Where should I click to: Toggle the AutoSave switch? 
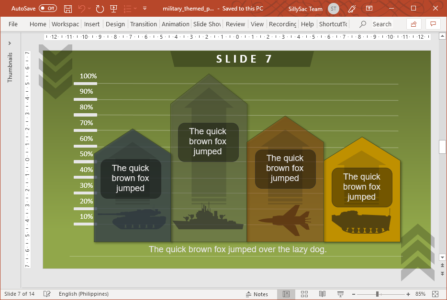47,9
